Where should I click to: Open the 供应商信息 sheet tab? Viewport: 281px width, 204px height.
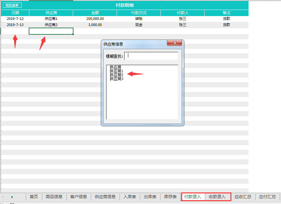tap(105, 197)
